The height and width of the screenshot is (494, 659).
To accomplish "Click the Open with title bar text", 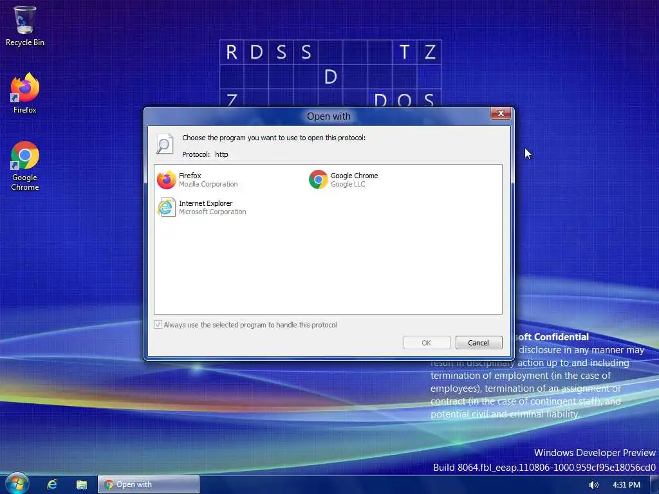I will [x=328, y=116].
